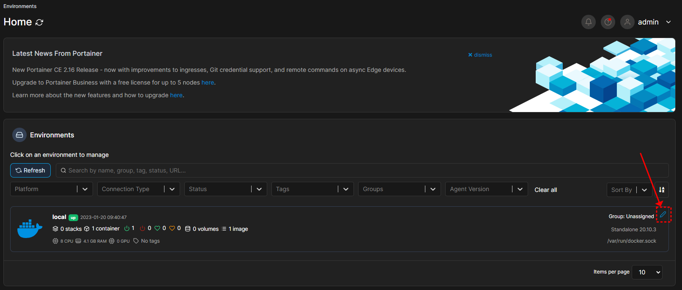Change Items per page selector
Image resolution: width=682 pixels, height=290 pixels.
tap(647, 272)
